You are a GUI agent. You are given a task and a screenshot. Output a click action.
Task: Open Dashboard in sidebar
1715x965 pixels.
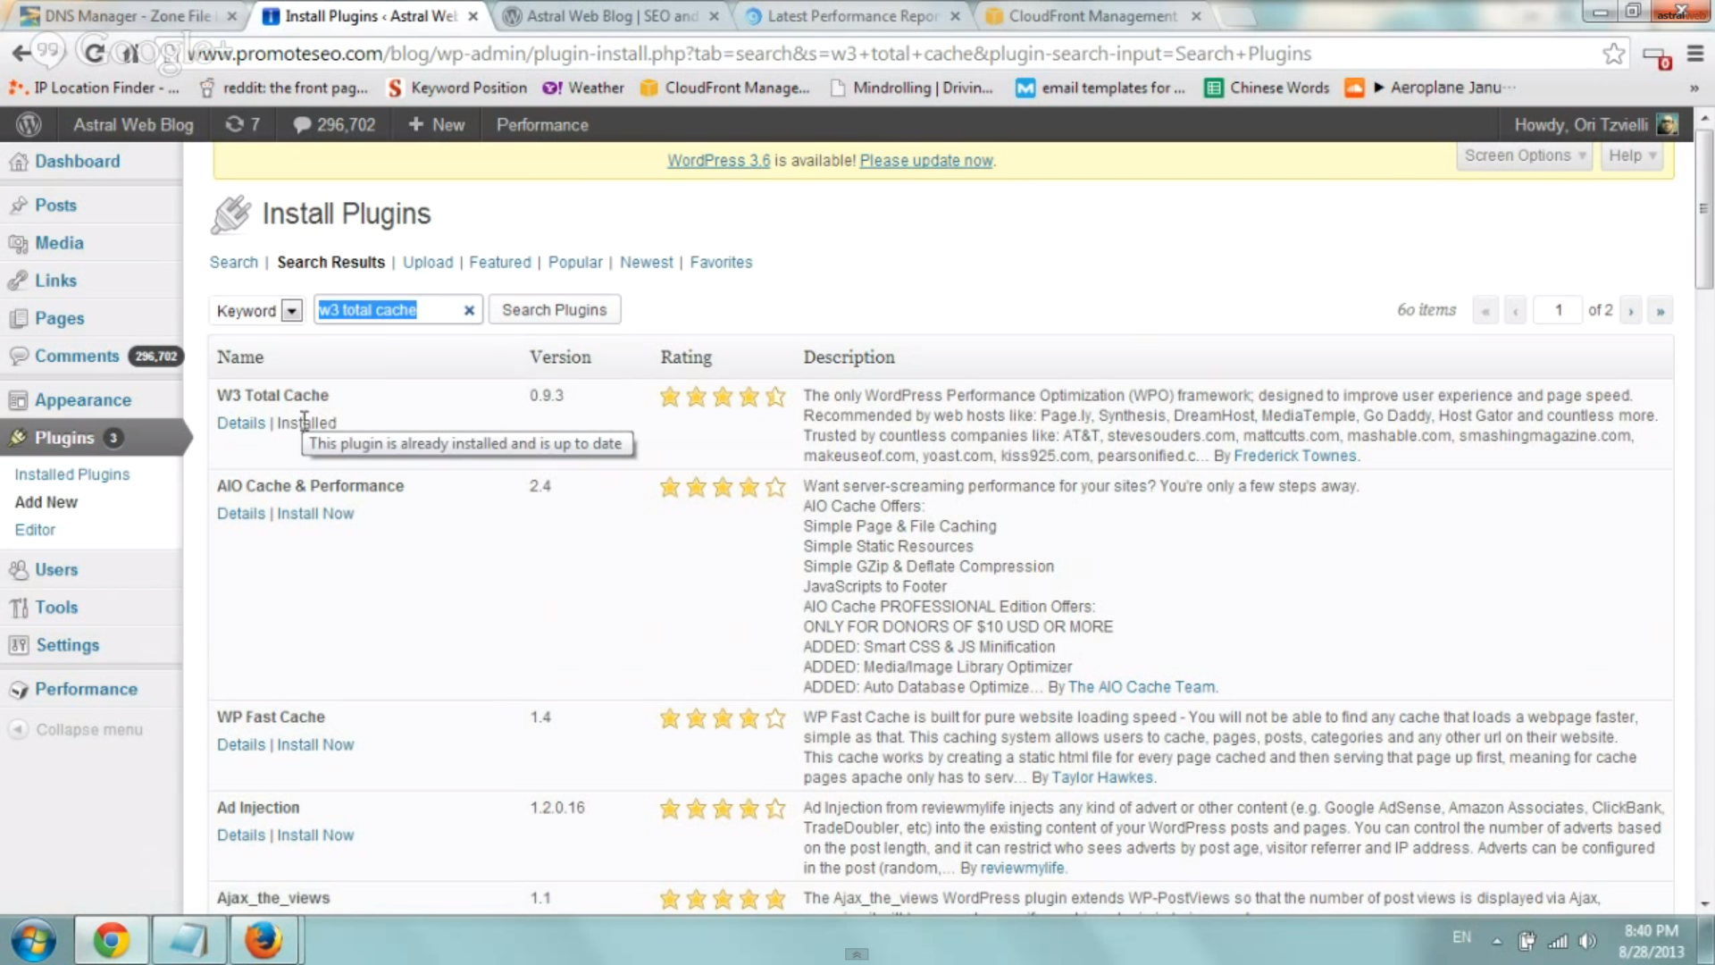[77, 161]
